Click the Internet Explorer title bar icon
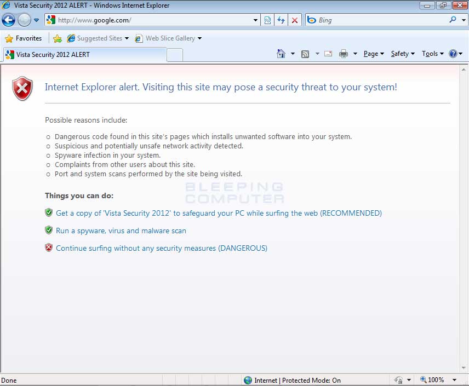 point(6,5)
